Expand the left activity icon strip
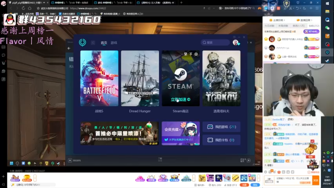This screenshot has width=334, height=188. (35, 178)
